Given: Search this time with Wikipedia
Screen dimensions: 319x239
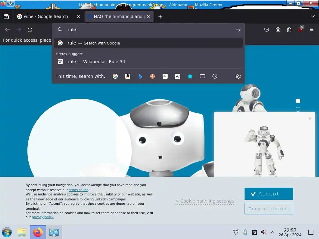Looking at the screenshot, I should pyautogui.click(x=177, y=76).
